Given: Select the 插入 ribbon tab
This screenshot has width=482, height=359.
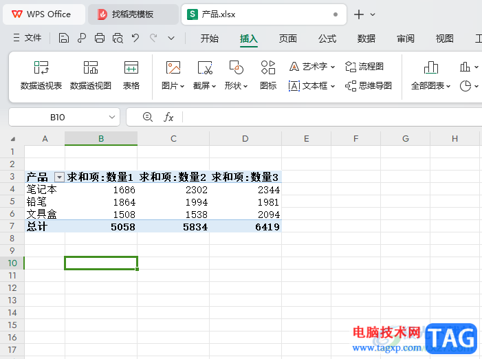Looking at the screenshot, I should [x=249, y=39].
